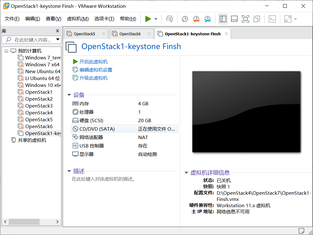Click the stretch guest display icon
Screen dimensions: 313x235
pyautogui.click(x=288, y=19)
